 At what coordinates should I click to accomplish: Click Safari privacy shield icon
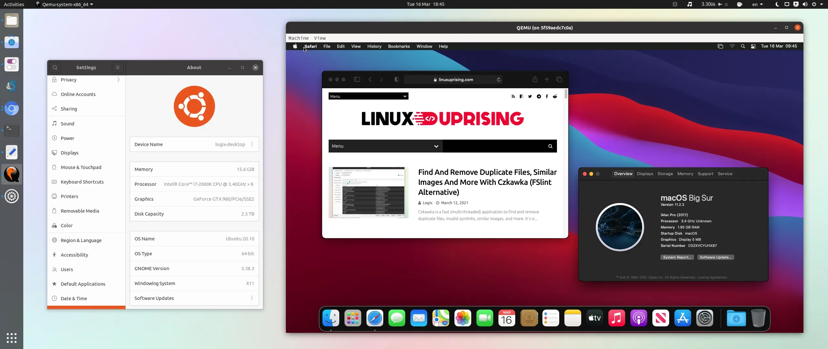[397, 79]
